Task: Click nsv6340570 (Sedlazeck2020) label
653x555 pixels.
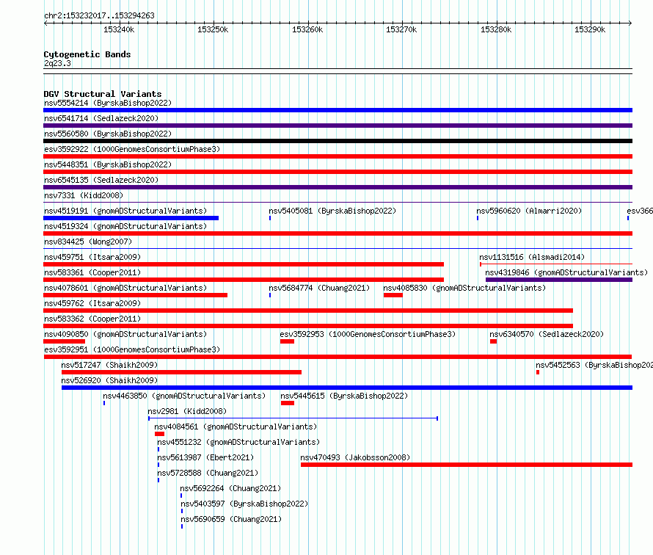Action: point(547,334)
